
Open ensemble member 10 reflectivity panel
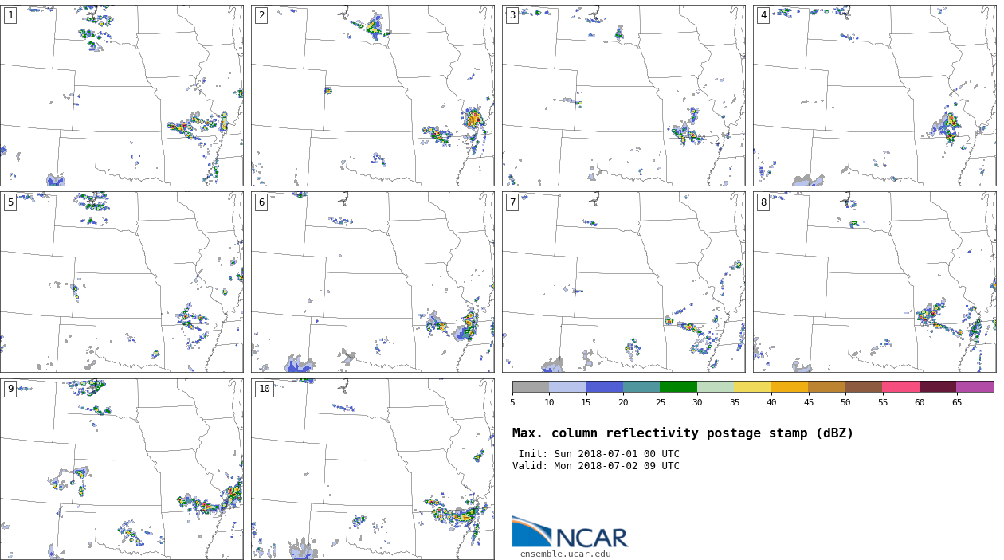coord(372,469)
